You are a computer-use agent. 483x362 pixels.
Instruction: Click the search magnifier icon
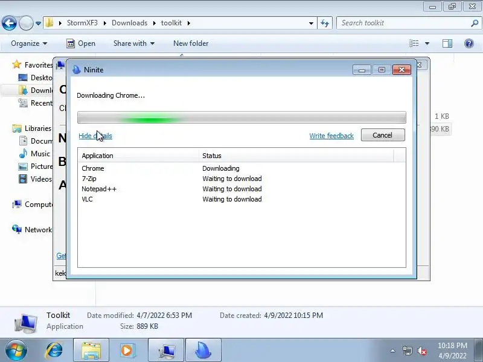click(x=475, y=23)
